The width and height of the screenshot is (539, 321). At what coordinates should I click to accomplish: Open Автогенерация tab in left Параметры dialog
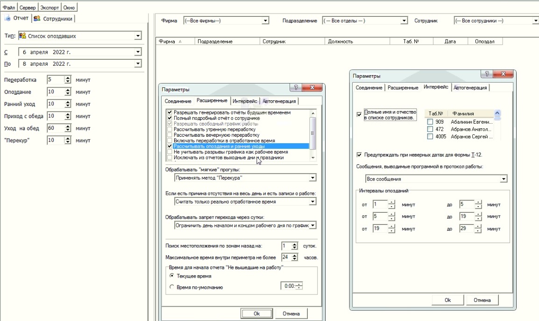click(279, 101)
